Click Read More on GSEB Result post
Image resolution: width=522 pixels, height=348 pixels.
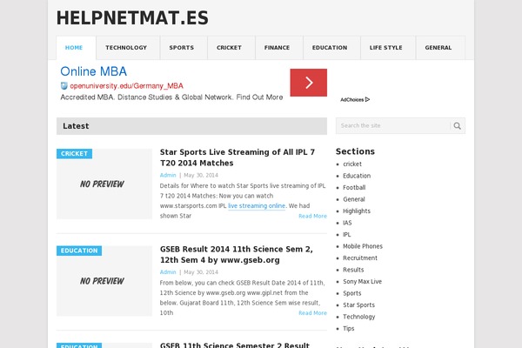point(312,313)
